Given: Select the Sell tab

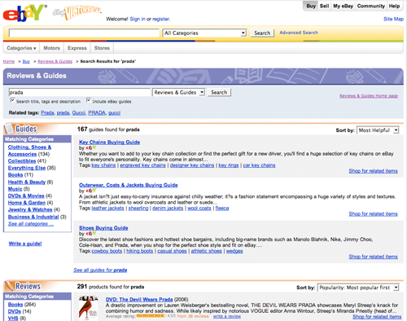Looking at the screenshot, I should [x=324, y=6].
